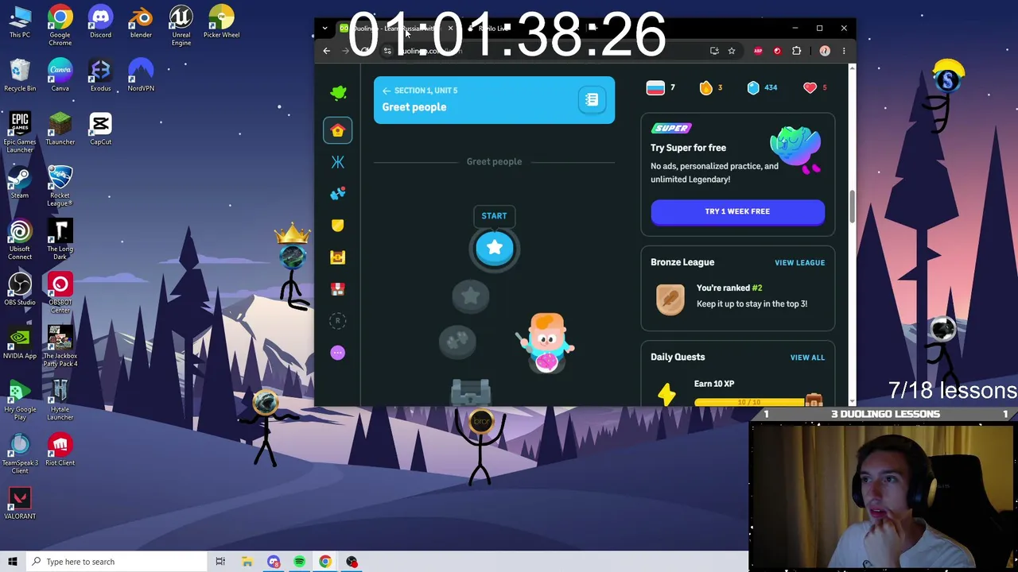Open the Profile avatar sidebar icon
This screenshot has height=572, width=1018.
pyautogui.click(x=337, y=321)
